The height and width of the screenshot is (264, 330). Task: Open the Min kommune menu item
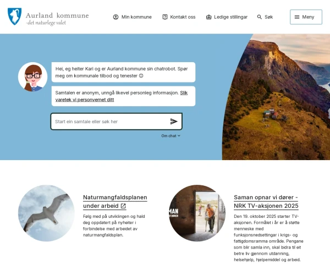tap(133, 17)
